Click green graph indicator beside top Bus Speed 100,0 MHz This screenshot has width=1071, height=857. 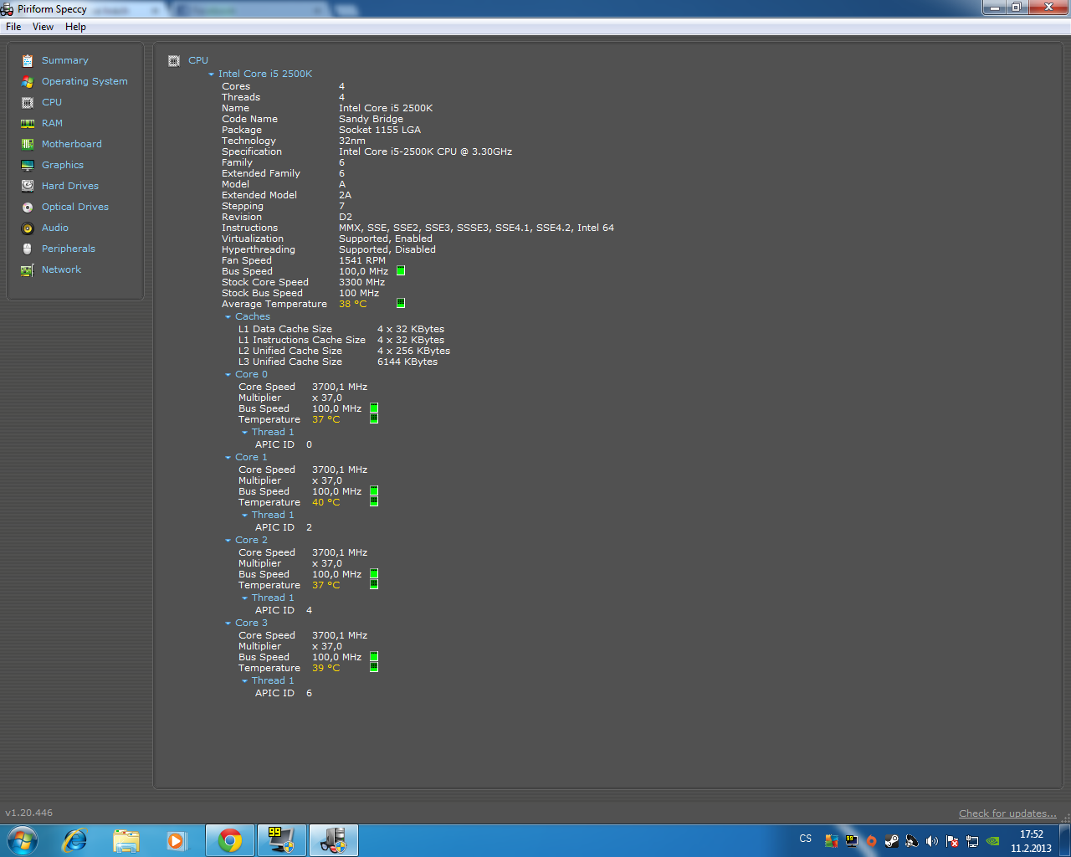pyautogui.click(x=401, y=271)
